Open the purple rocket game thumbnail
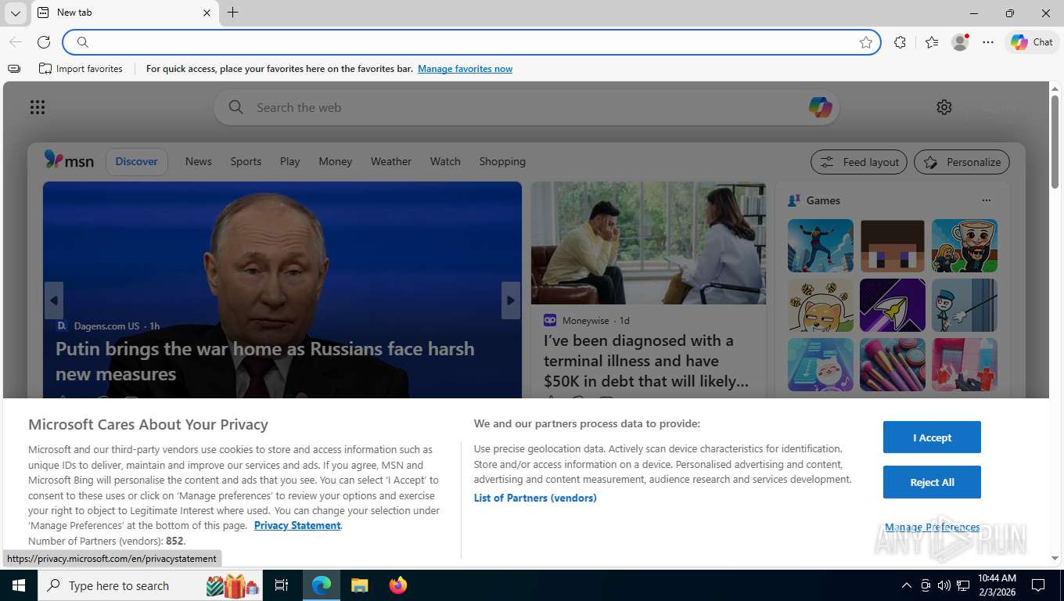This screenshot has width=1064, height=601. point(893,305)
